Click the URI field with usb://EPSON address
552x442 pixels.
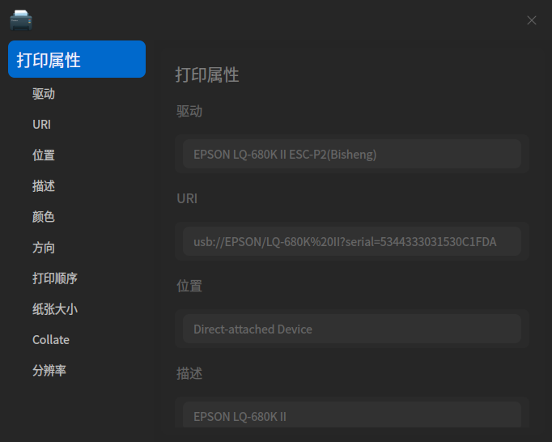tap(352, 241)
